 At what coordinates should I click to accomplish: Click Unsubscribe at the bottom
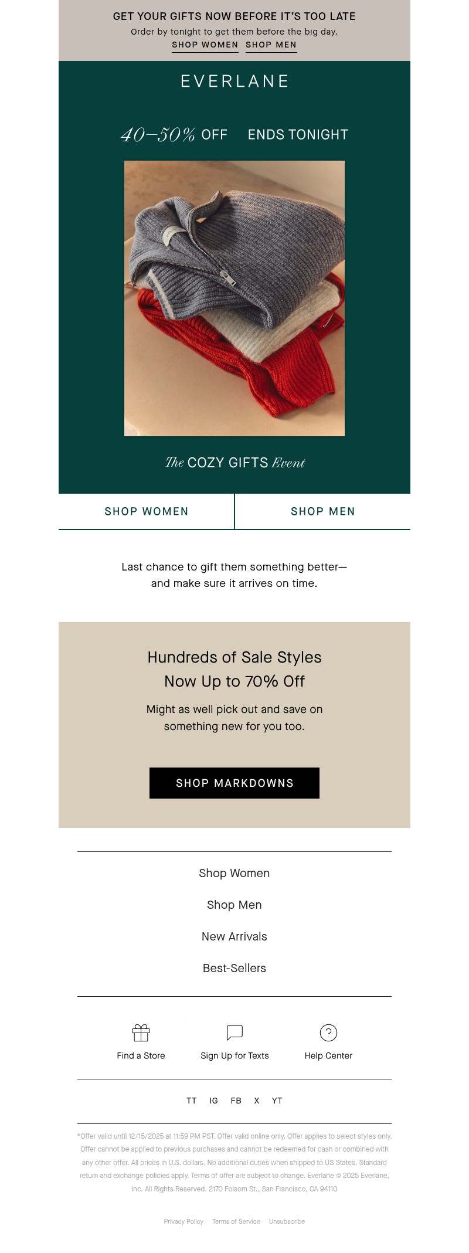point(287,1221)
